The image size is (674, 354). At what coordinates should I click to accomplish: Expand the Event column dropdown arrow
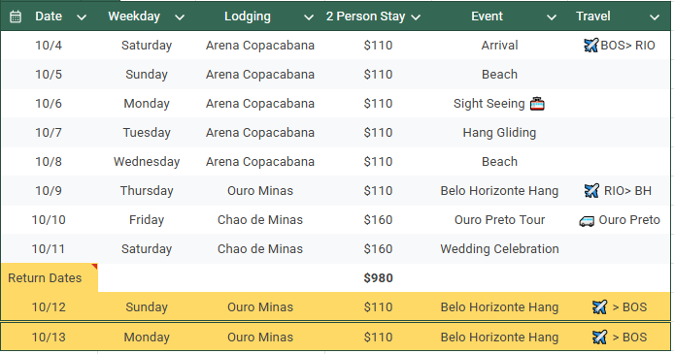coord(551,17)
